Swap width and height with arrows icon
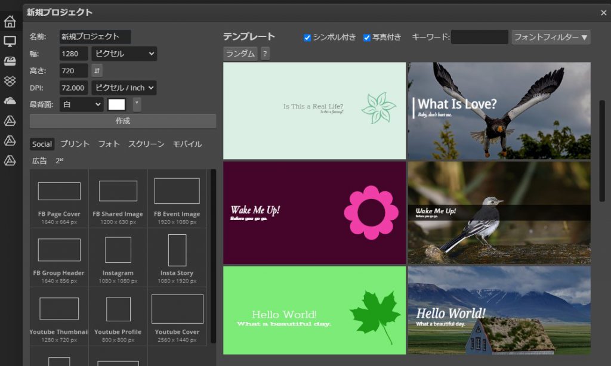Viewport: 611px width, 366px height. [x=97, y=71]
